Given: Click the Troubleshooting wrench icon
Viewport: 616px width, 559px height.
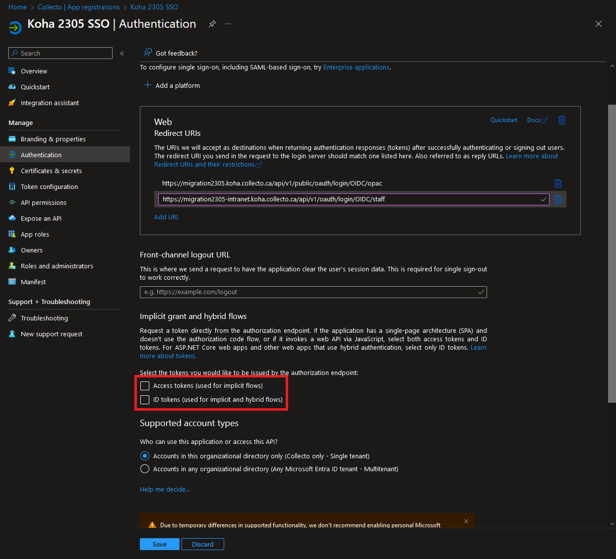Looking at the screenshot, I should pos(12,318).
